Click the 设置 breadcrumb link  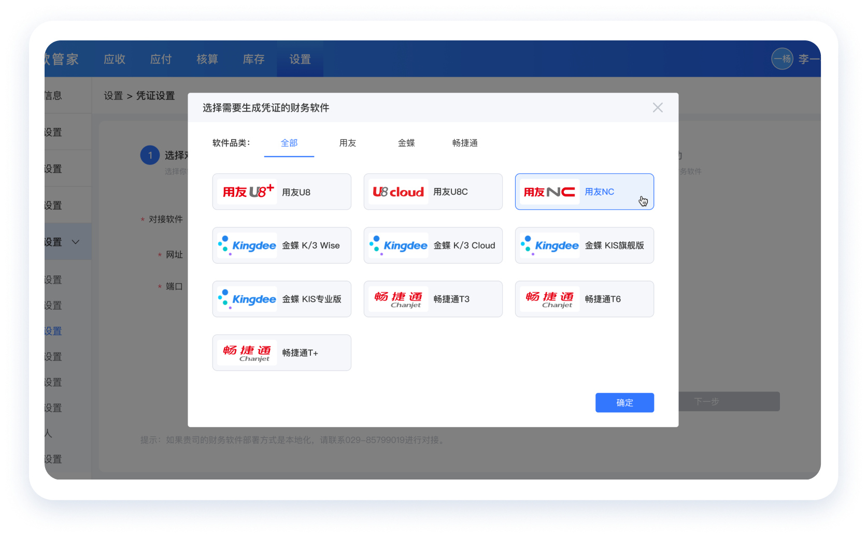113,96
